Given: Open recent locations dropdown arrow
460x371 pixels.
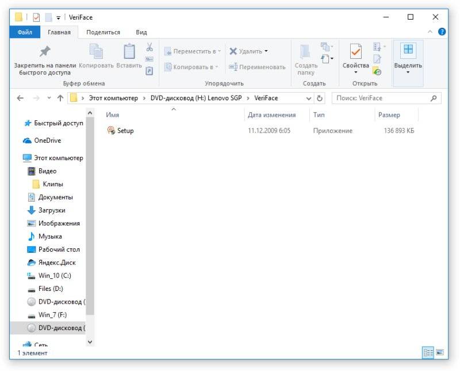Looking at the screenshot, I should tap(49, 98).
